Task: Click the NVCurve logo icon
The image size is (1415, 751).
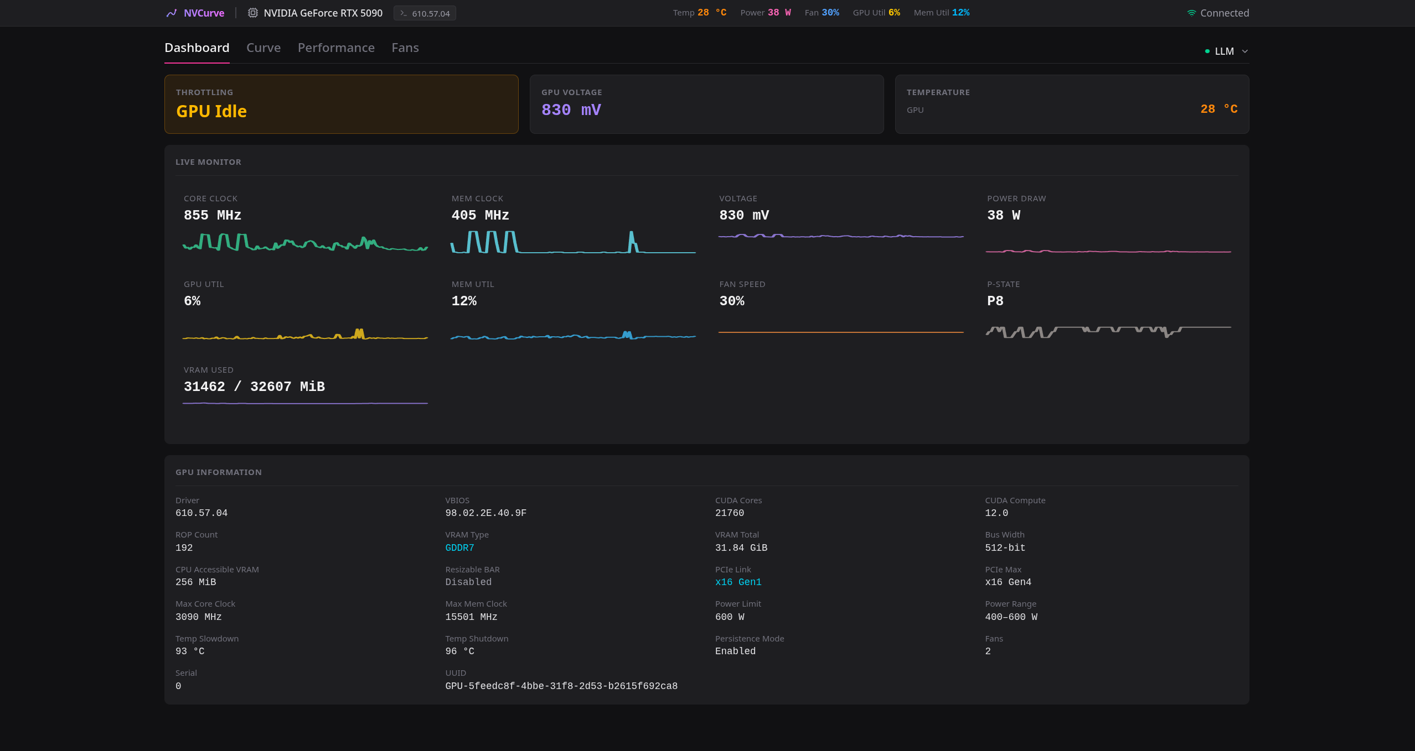Action: 172,13
